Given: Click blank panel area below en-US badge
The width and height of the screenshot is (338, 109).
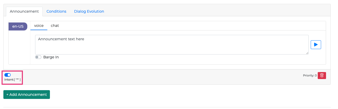Looking at the screenshot, I should coord(19,49).
